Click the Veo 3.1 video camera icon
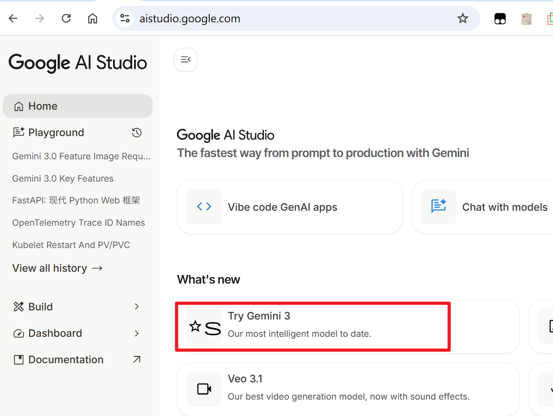Viewport: 553px width, 416px height. pyautogui.click(x=204, y=389)
